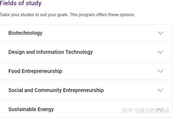Click the 知乎 watermark logo text
This screenshot has height=118, width=174.
127,110
